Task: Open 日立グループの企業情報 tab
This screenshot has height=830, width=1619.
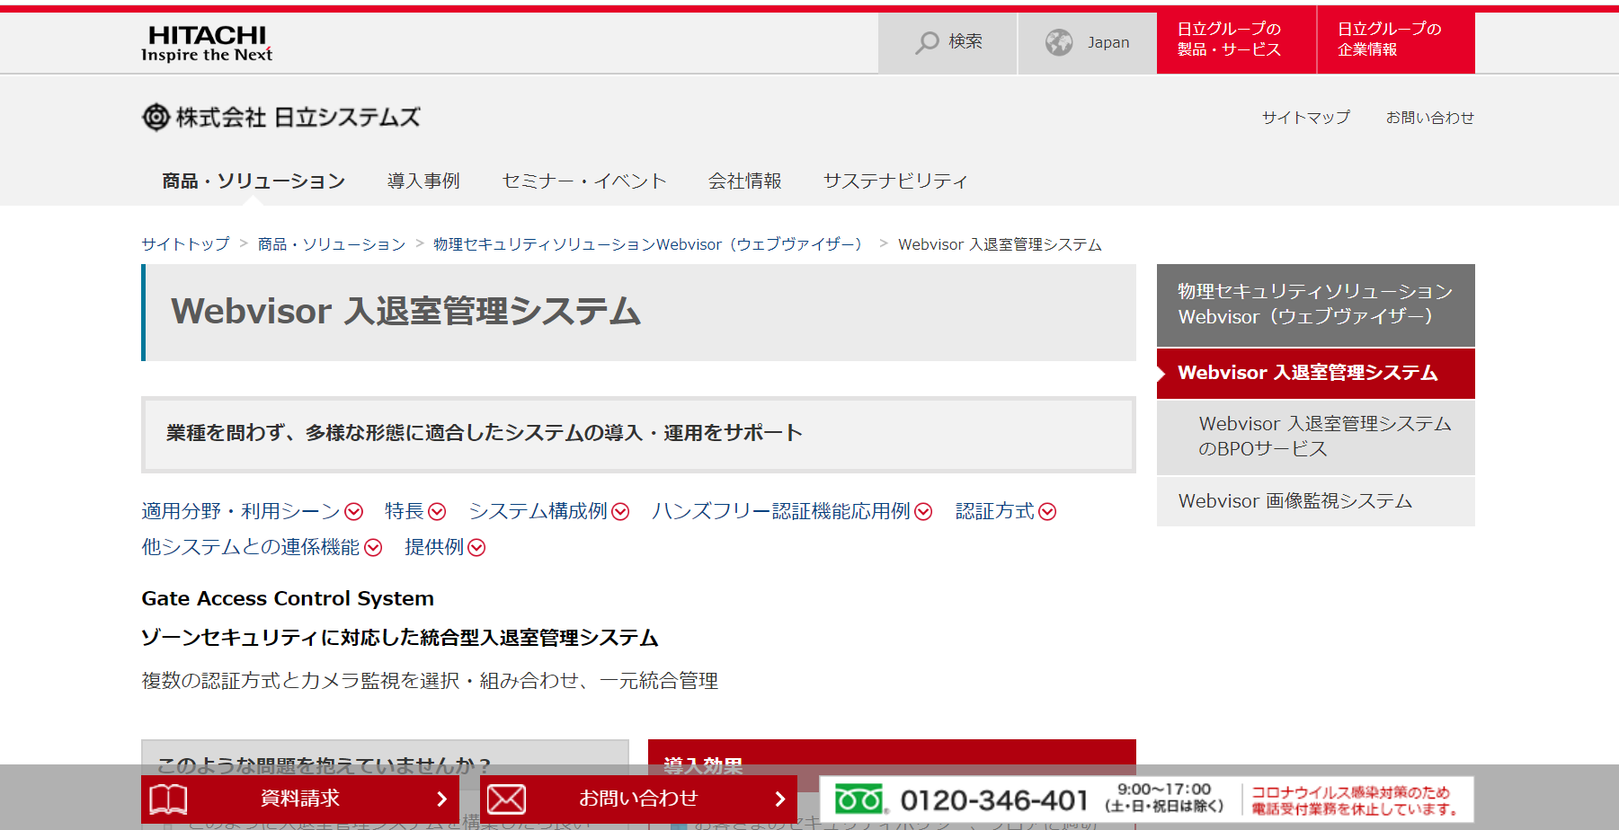Action: [x=1396, y=40]
